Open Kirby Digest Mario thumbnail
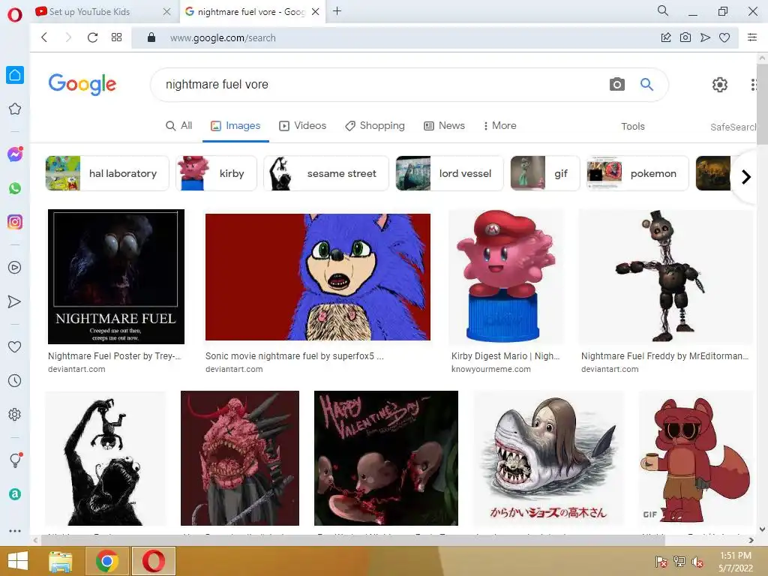Image resolution: width=768 pixels, height=576 pixels. (x=506, y=277)
